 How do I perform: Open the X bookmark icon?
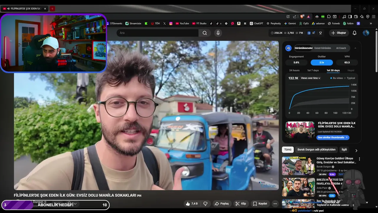point(164,23)
